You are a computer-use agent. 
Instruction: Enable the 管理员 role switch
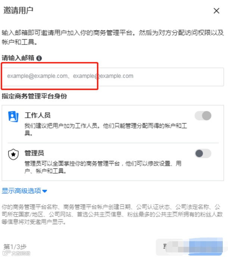[x=203, y=153]
